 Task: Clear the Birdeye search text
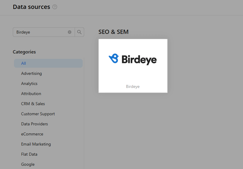pyautogui.click(x=70, y=32)
